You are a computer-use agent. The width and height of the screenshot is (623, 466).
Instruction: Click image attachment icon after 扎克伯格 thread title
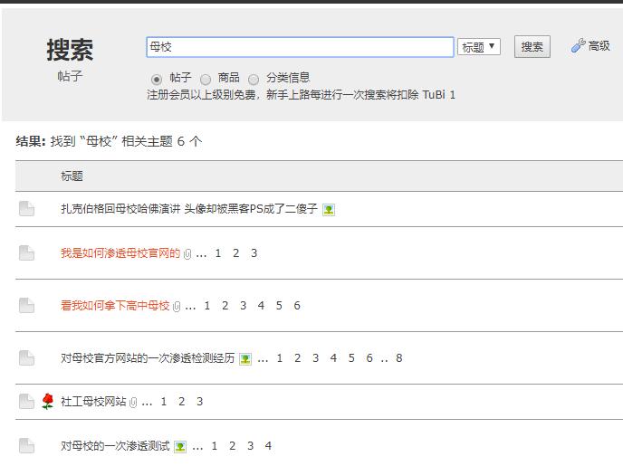(x=329, y=210)
